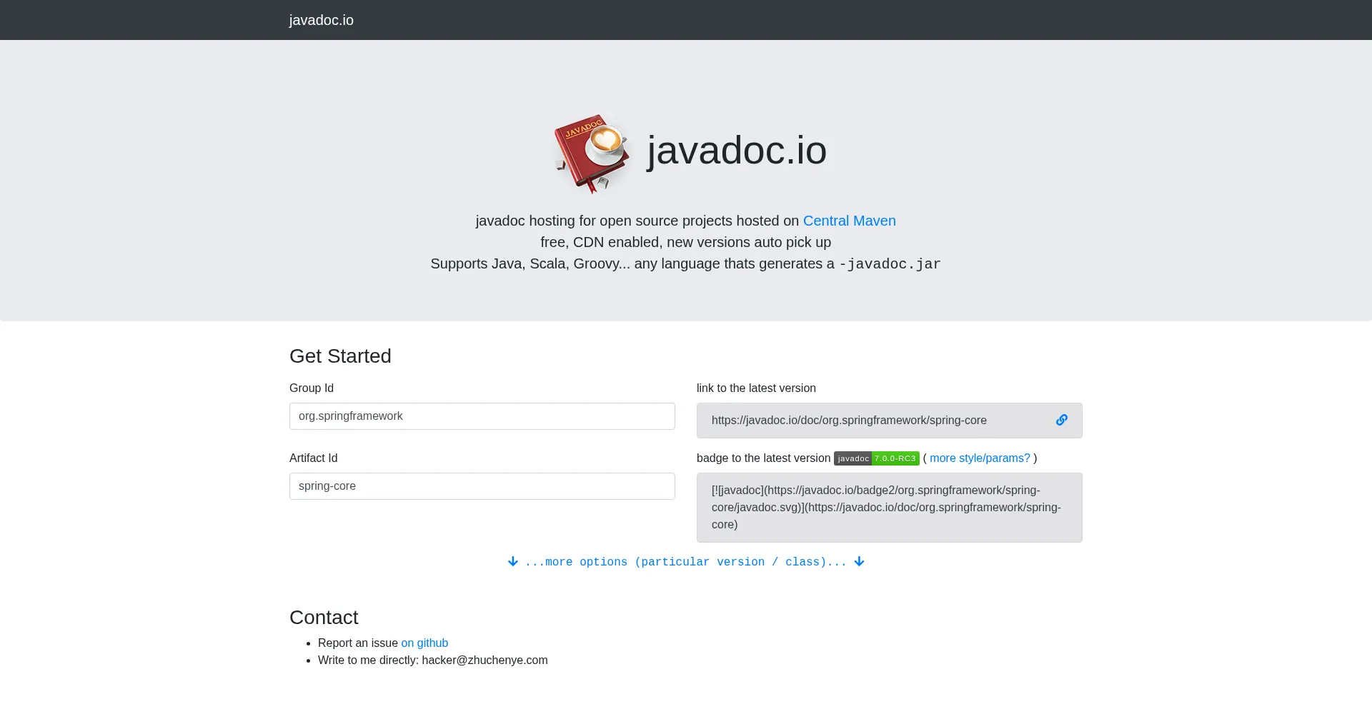Focus the Group Id input field
This screenshot has width=1372, height=709.
tap(482, 416)
